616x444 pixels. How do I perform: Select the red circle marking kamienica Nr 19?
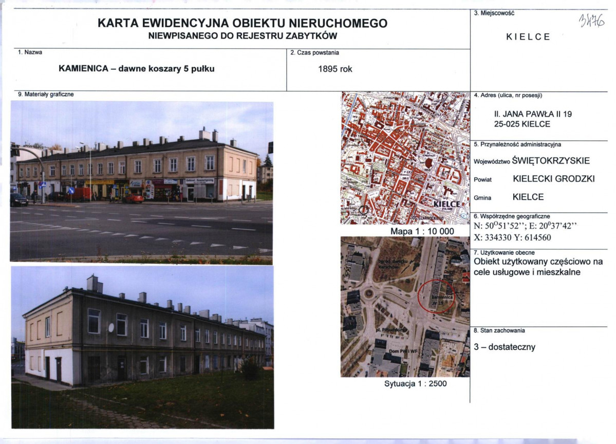click(436, 295)
